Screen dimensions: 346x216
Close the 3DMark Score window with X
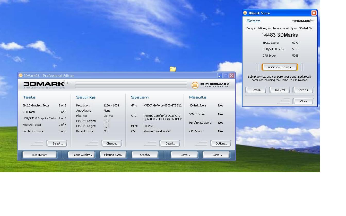pos(314,13)
